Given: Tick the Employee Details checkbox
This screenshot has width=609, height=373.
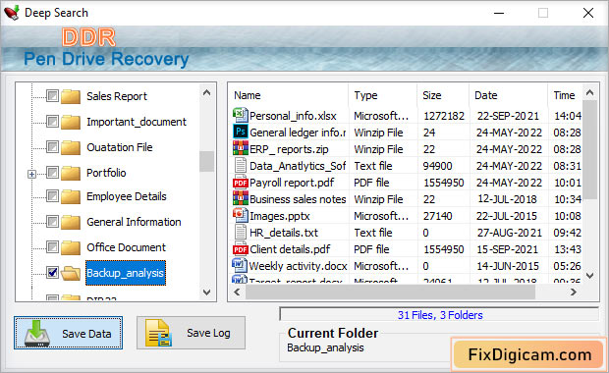Looking at the screenshot, I should (52, 196).
